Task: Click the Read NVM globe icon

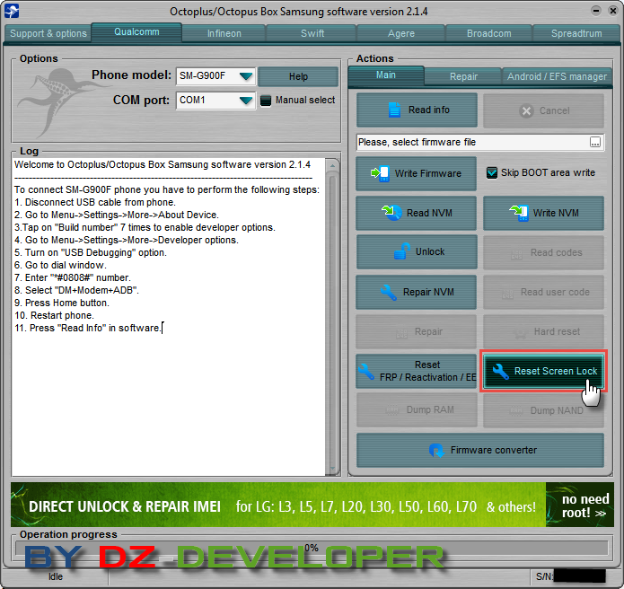Action: [391, 213]
